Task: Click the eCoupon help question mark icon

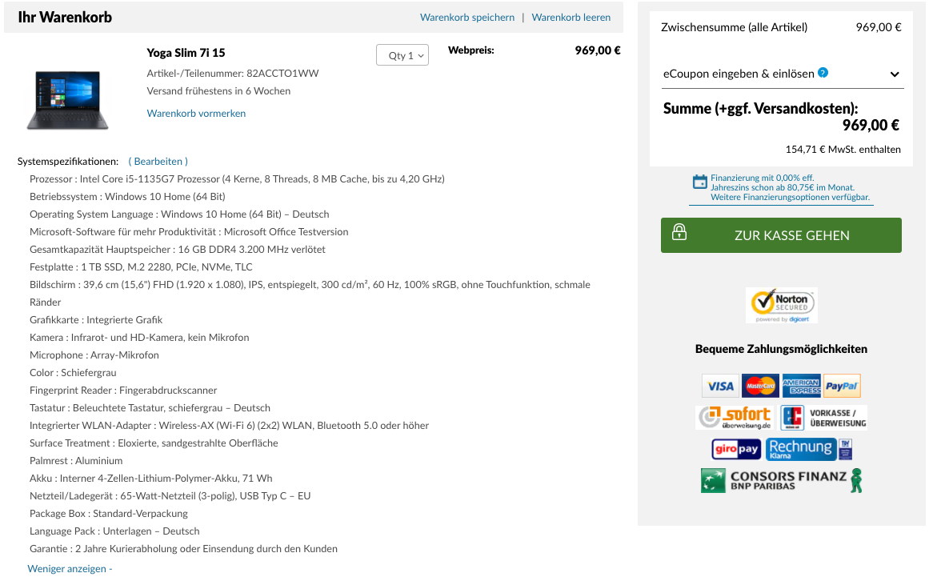Action: (823, 73)
